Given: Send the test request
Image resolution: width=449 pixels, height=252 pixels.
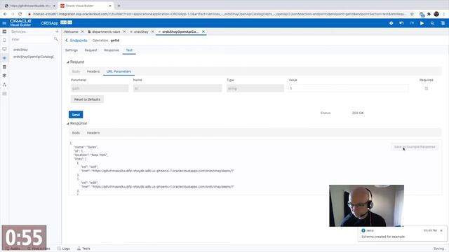Looking at the screenshot, I should click(76, 115).
